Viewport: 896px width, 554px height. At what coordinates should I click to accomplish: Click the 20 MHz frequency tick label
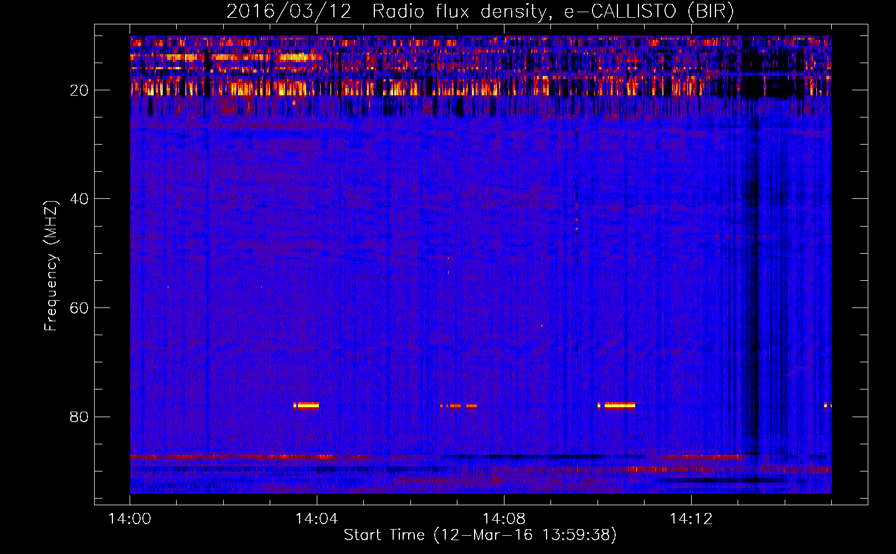(80, 90)
